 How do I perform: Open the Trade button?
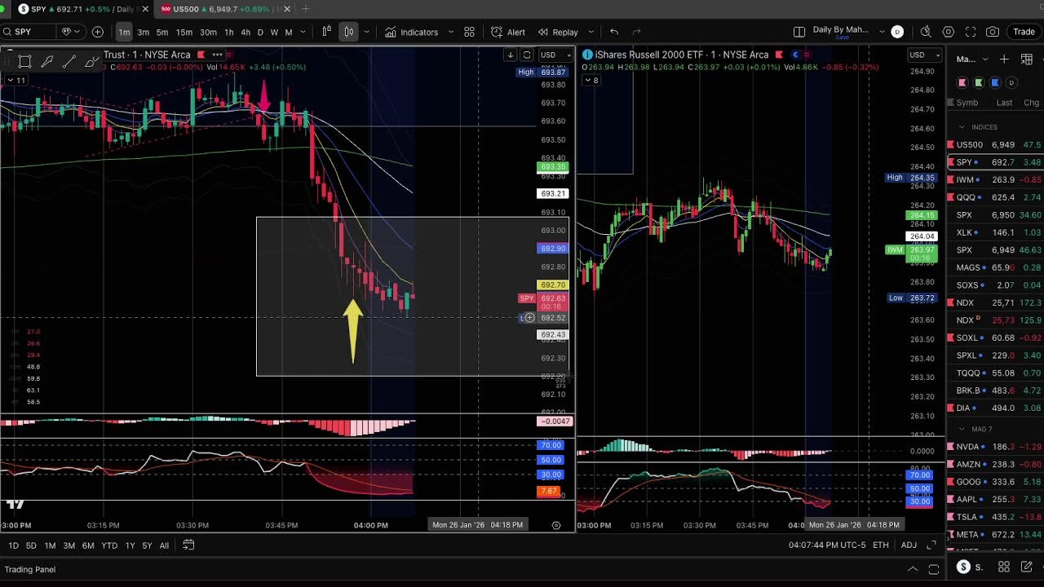pyautogui.click(x=1024, y=32)
